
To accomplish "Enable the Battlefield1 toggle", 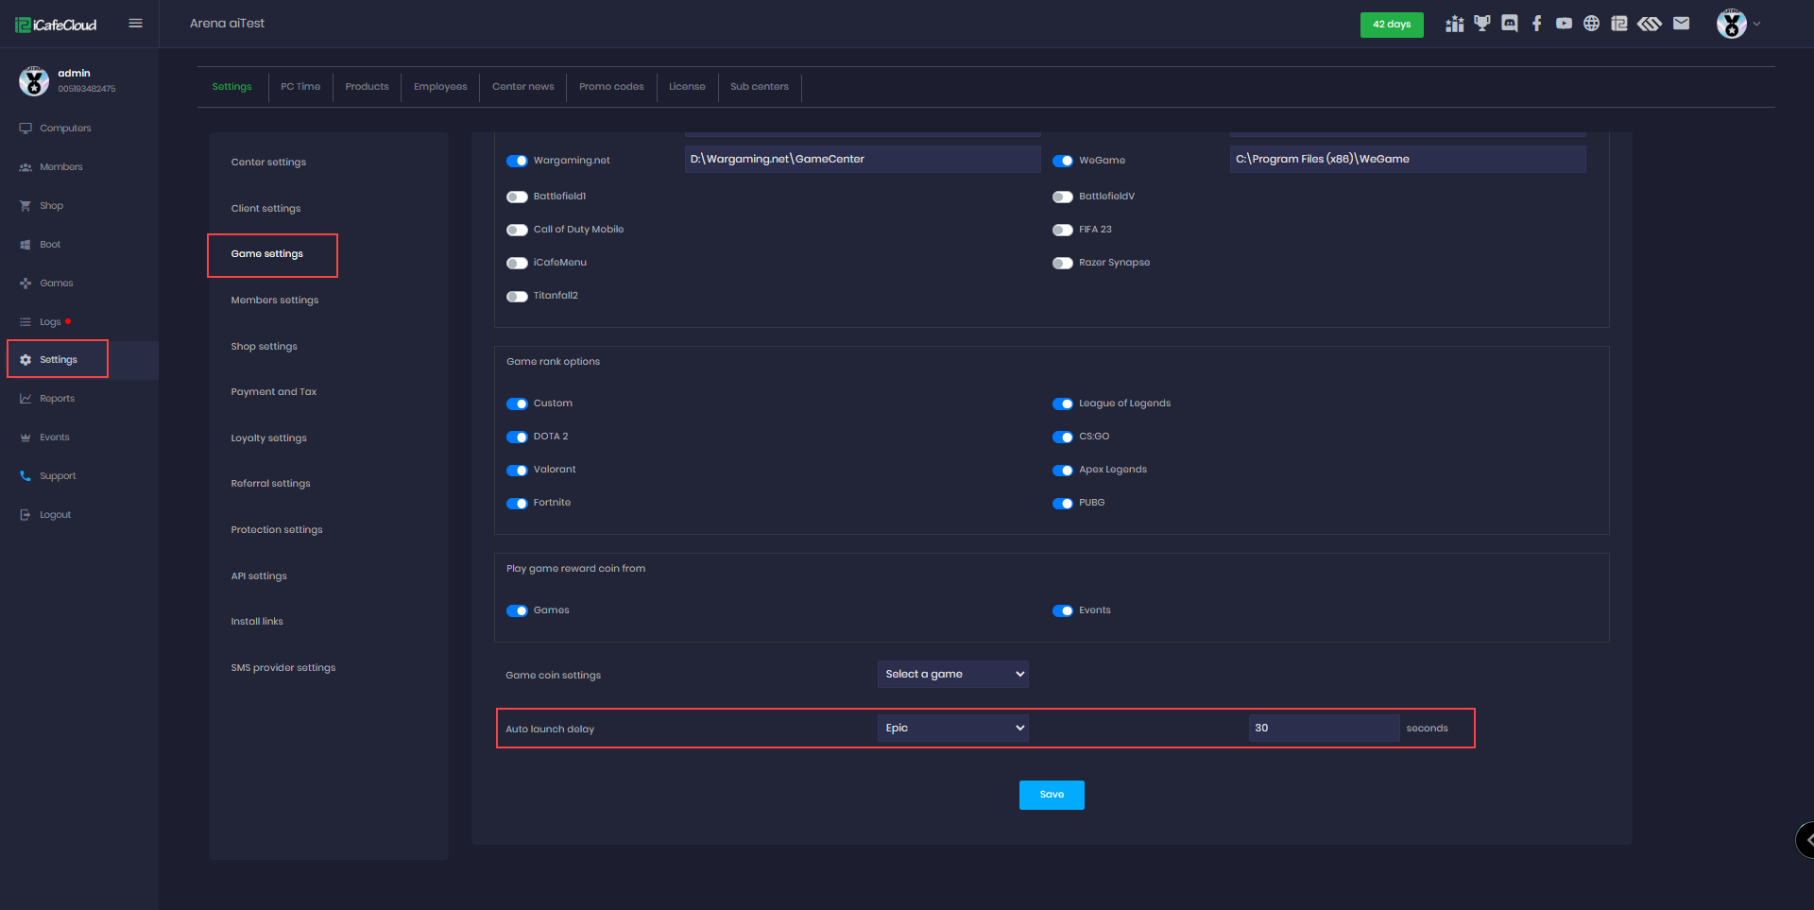I will click(x=517, y=197).
